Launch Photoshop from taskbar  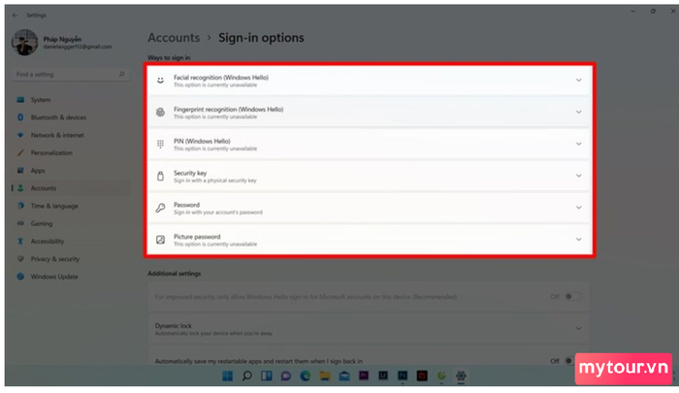click(403, 376)
